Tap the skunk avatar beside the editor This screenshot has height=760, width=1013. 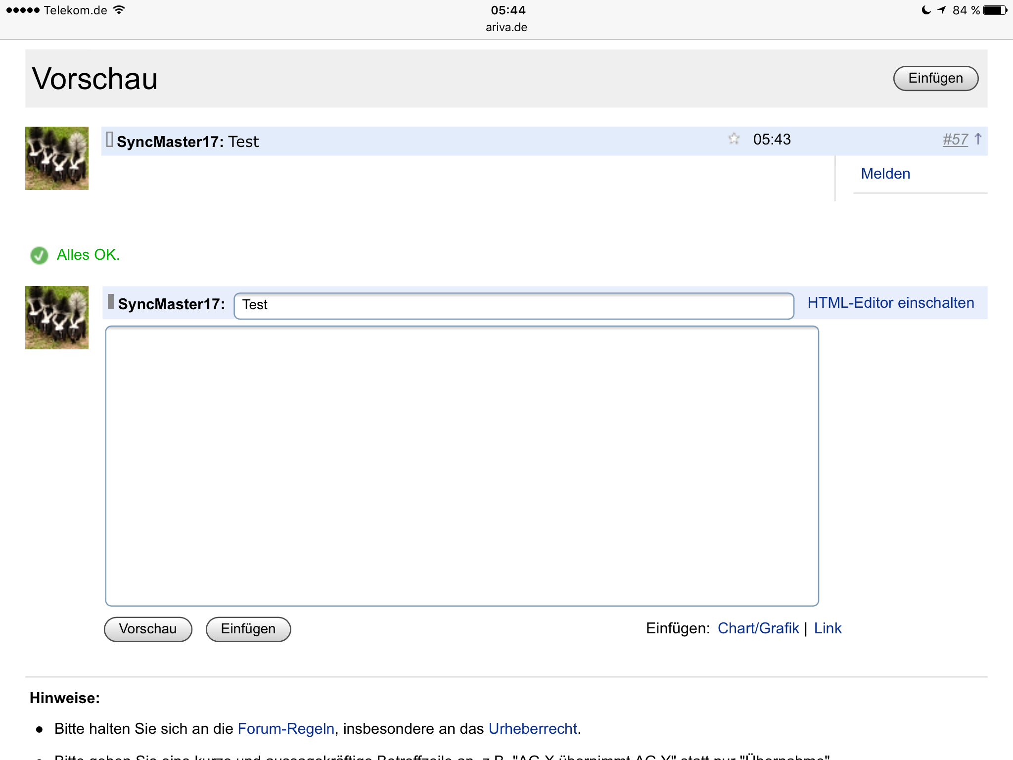(57, 318)
